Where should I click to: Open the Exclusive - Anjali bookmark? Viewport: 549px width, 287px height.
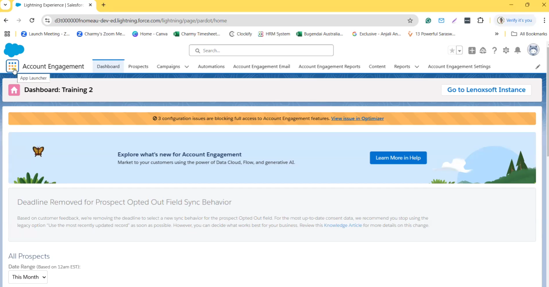pos(377,34)
